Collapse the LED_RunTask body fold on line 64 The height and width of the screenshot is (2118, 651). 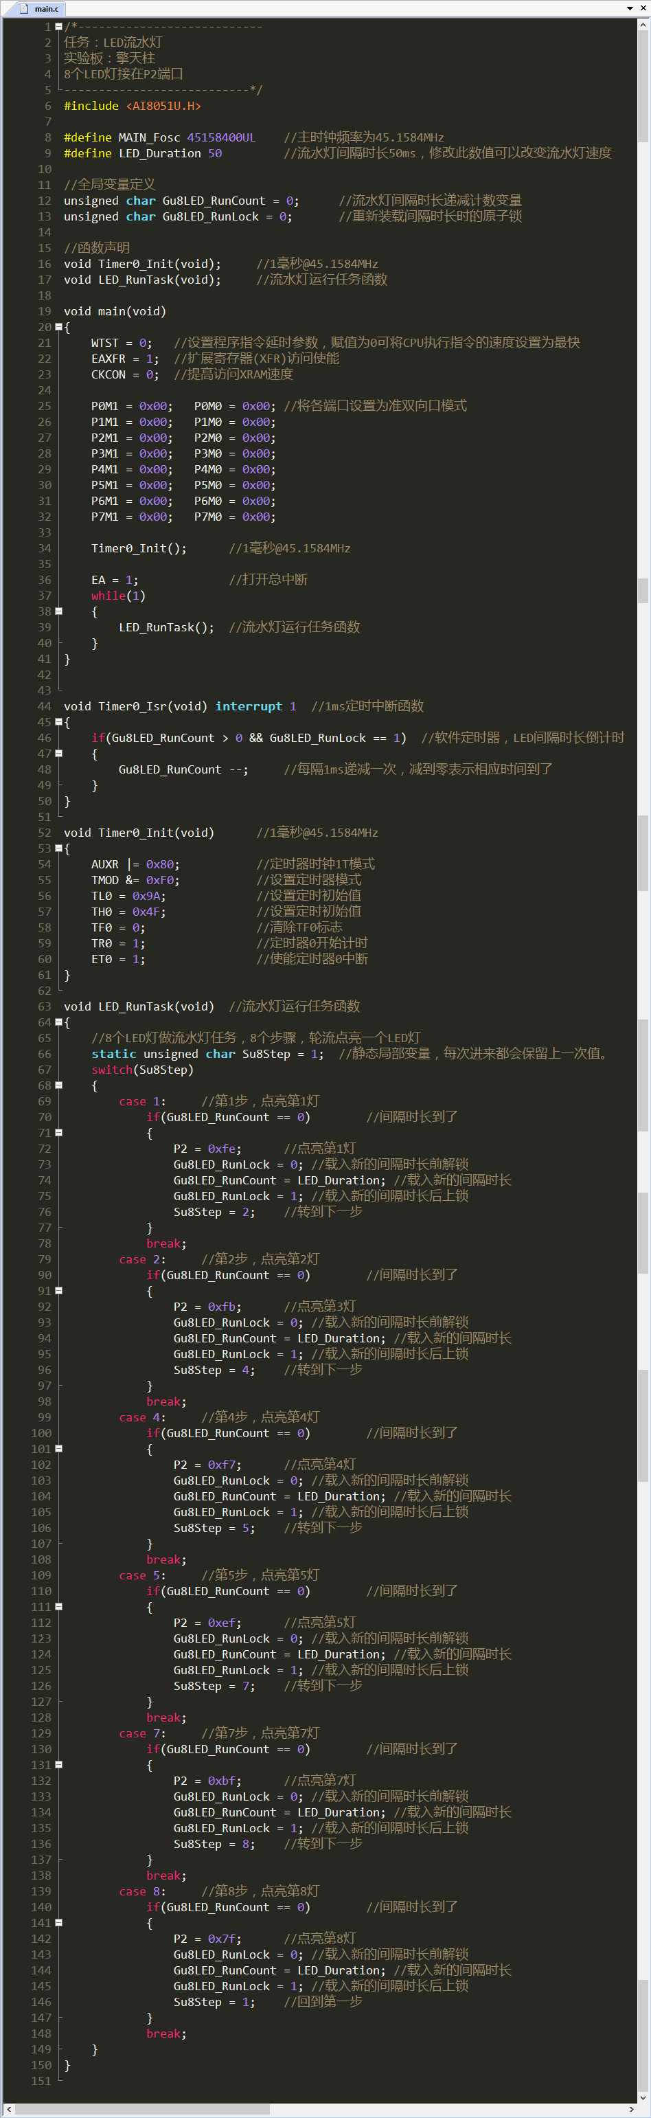coord(58,1022)
